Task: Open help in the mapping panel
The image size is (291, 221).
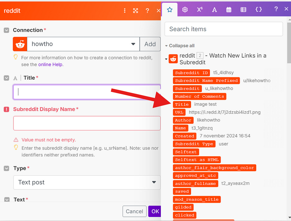Action: point(276,9)
